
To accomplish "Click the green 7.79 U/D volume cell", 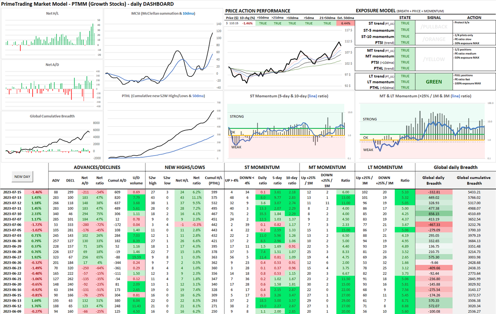I will click(x=136, y=198).
